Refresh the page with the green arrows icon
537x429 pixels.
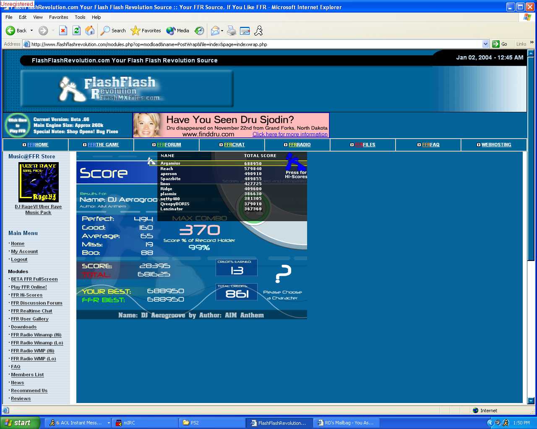76,31
